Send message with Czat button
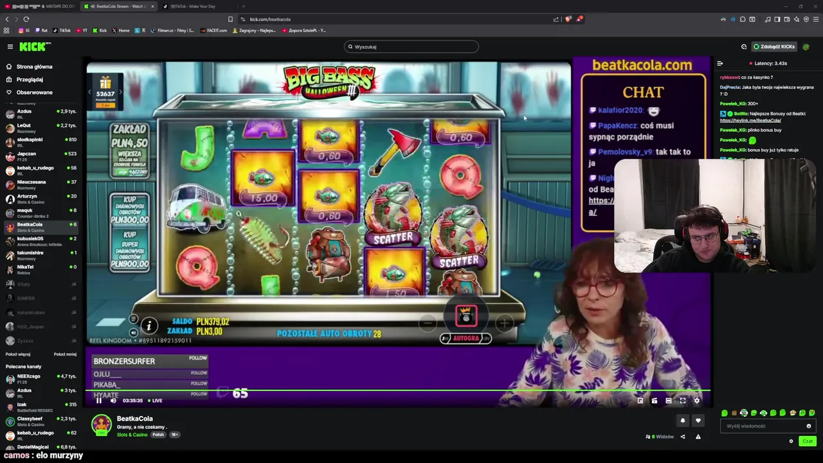823x463 pixels. (808, 441)
